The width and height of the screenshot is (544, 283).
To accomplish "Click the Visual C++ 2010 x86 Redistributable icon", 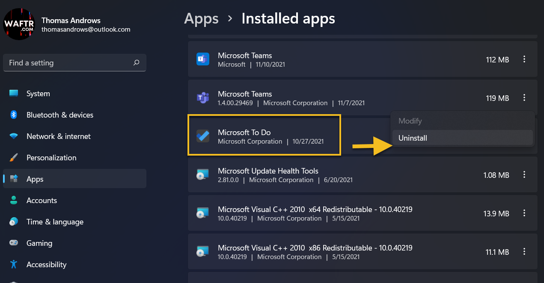I will 203,252.
